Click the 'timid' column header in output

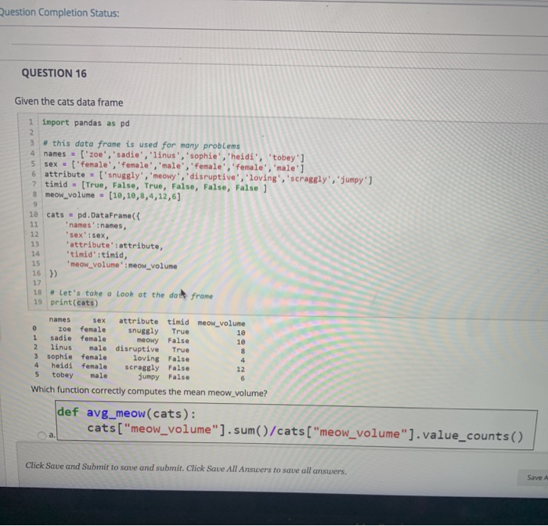[x=178, y=322]
